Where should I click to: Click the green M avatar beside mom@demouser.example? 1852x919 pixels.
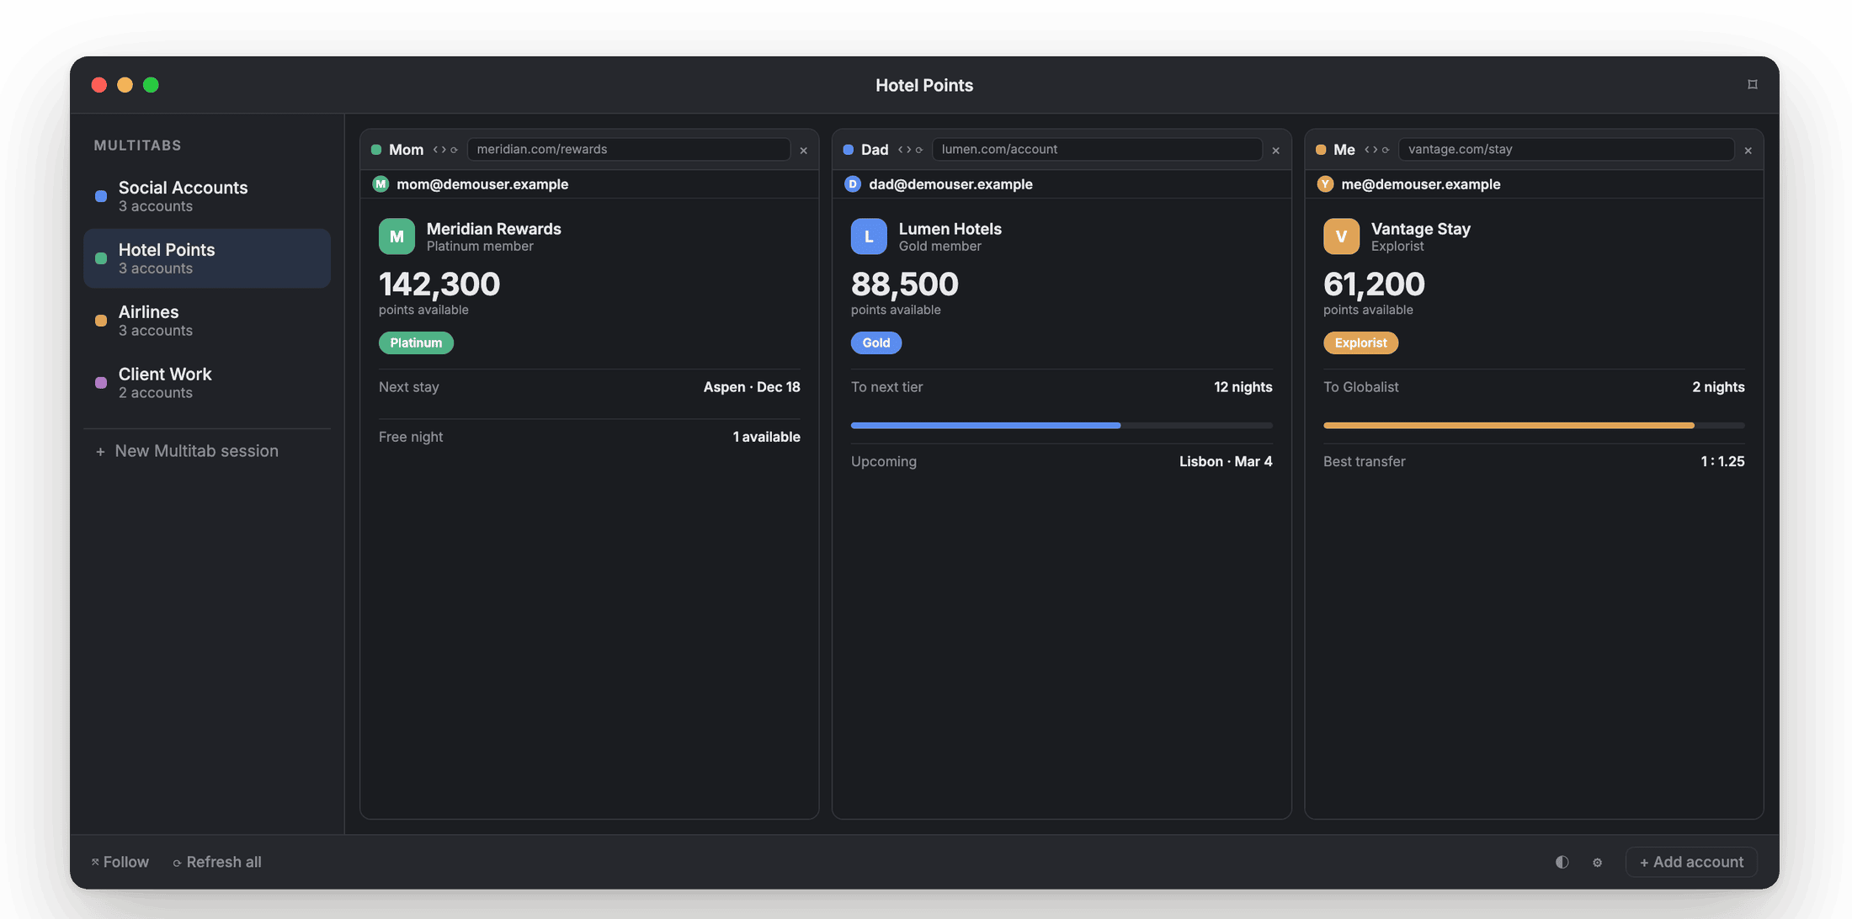coord(381,184)
